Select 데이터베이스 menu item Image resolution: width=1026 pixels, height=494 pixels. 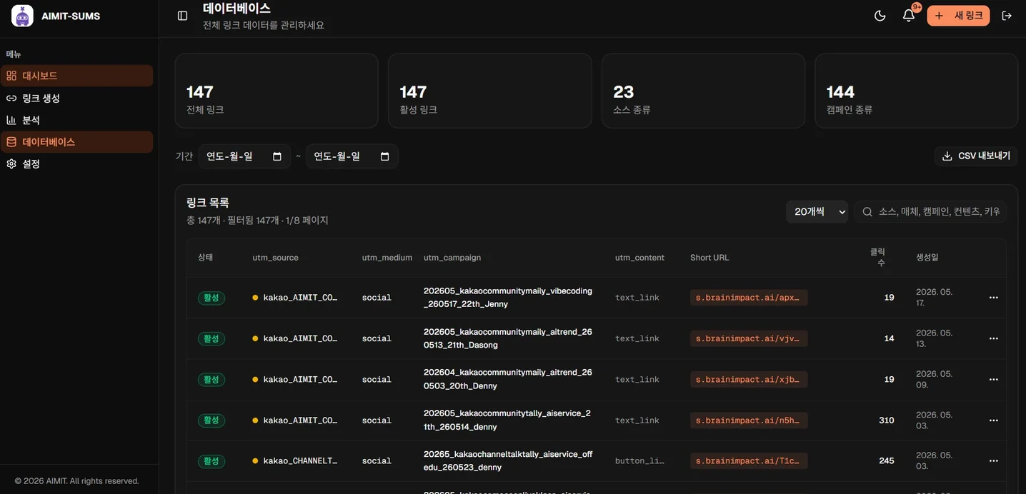click(76, 142)
